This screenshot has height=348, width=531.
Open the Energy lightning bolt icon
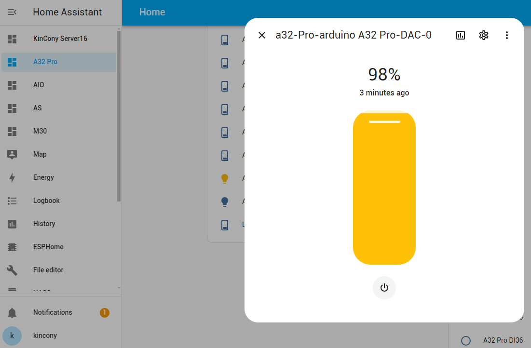[x=12, y=177]
